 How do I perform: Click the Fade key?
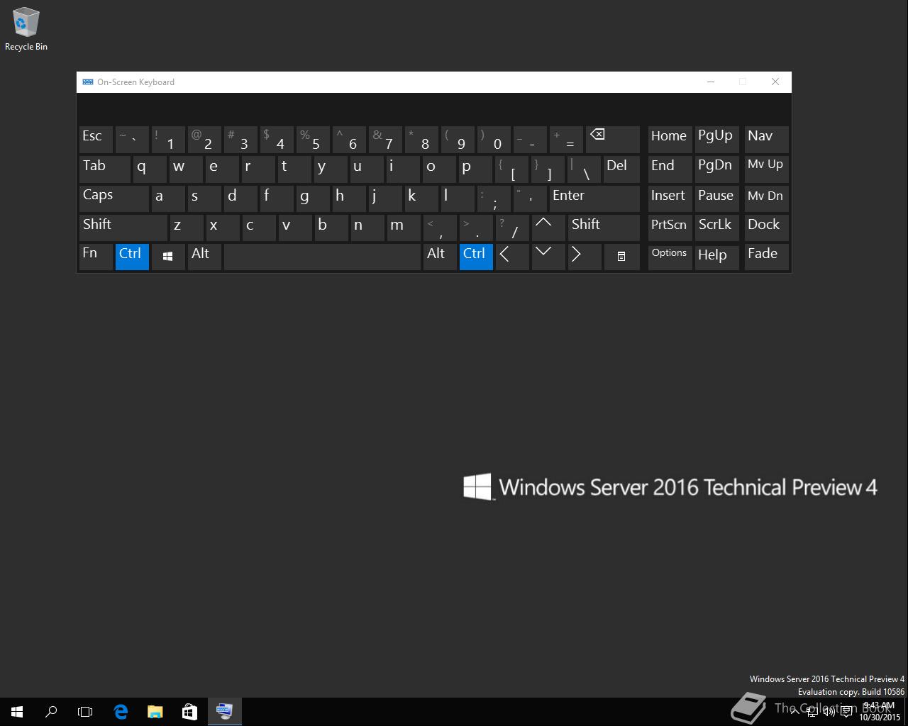tap(766, 257)
